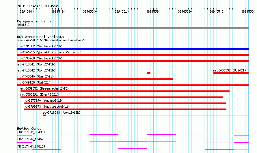The width and height of the screenshot is (257, 153).
Task: Click the 19q13.2 band label
Action: coord(23,25)
